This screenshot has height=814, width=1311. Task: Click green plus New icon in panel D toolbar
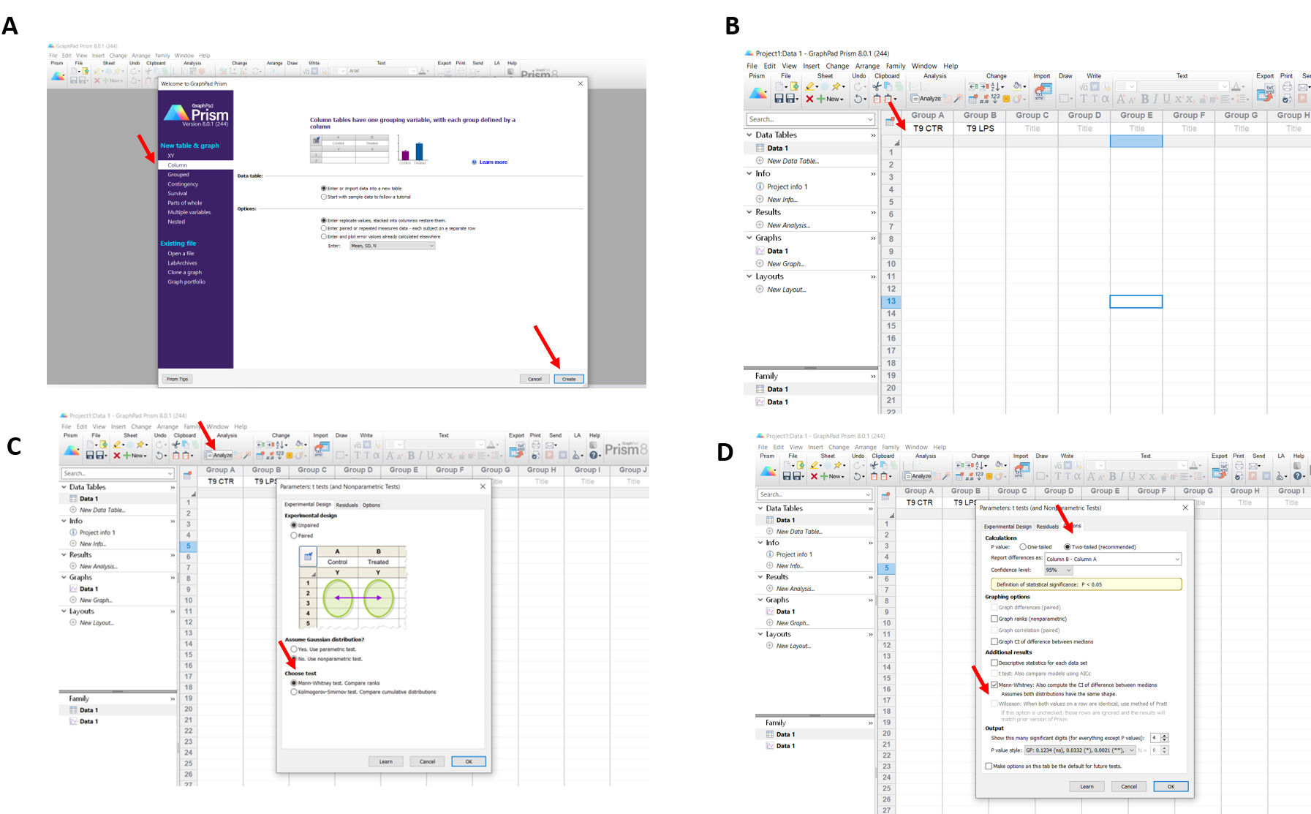pyautogui.click(x=825, y=475)
